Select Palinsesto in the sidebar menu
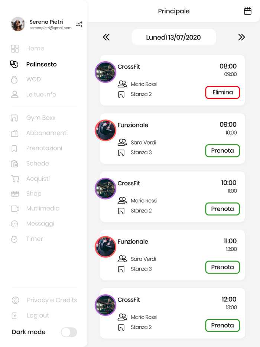 click(x=41, y=64)
